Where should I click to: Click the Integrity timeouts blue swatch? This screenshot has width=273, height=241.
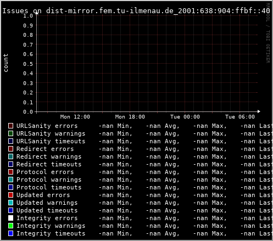click(11, 233)
